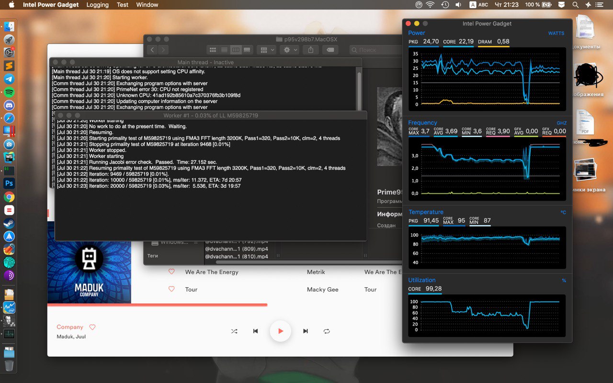Screen dimensions: 613x383
Task: Click Company song title link
Action: [x=70, y=327]
